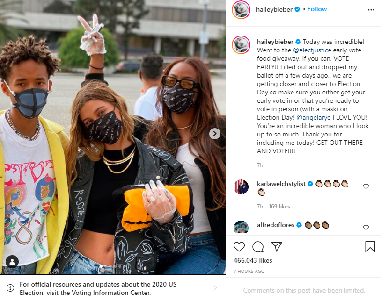Like karlawelchstylist's comment
The height and width of the screenshot is (301, 381).
[366, 186]
